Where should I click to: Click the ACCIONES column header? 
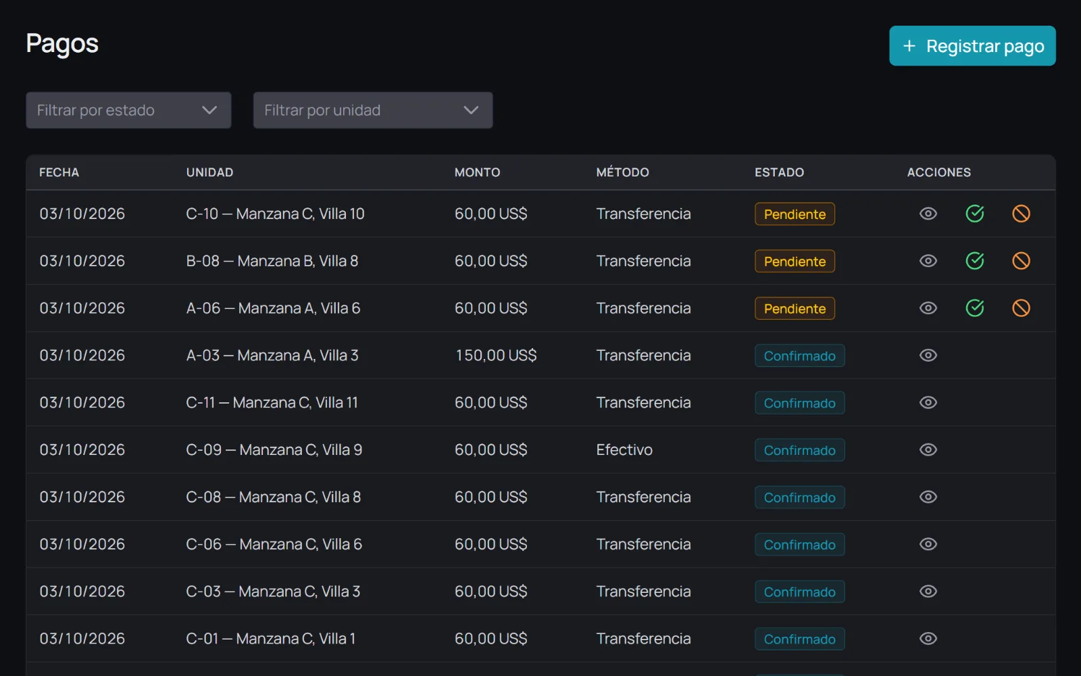[938, 172]
